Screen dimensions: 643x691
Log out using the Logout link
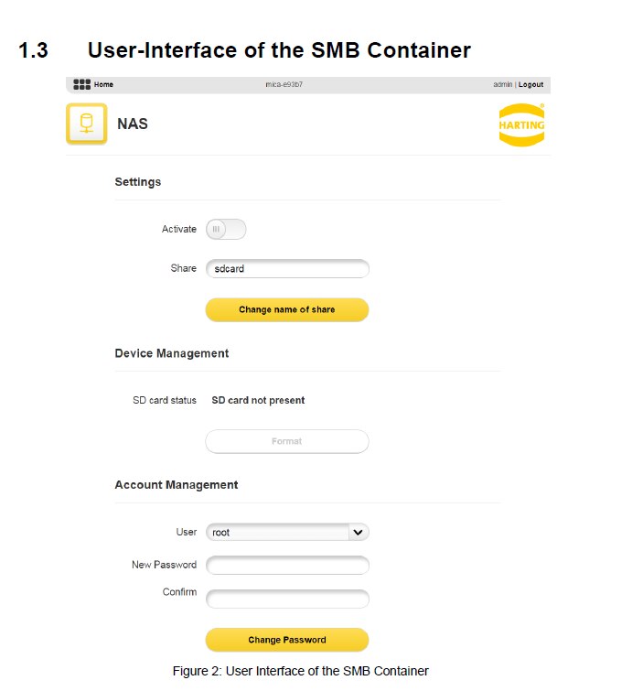[530, 84]
